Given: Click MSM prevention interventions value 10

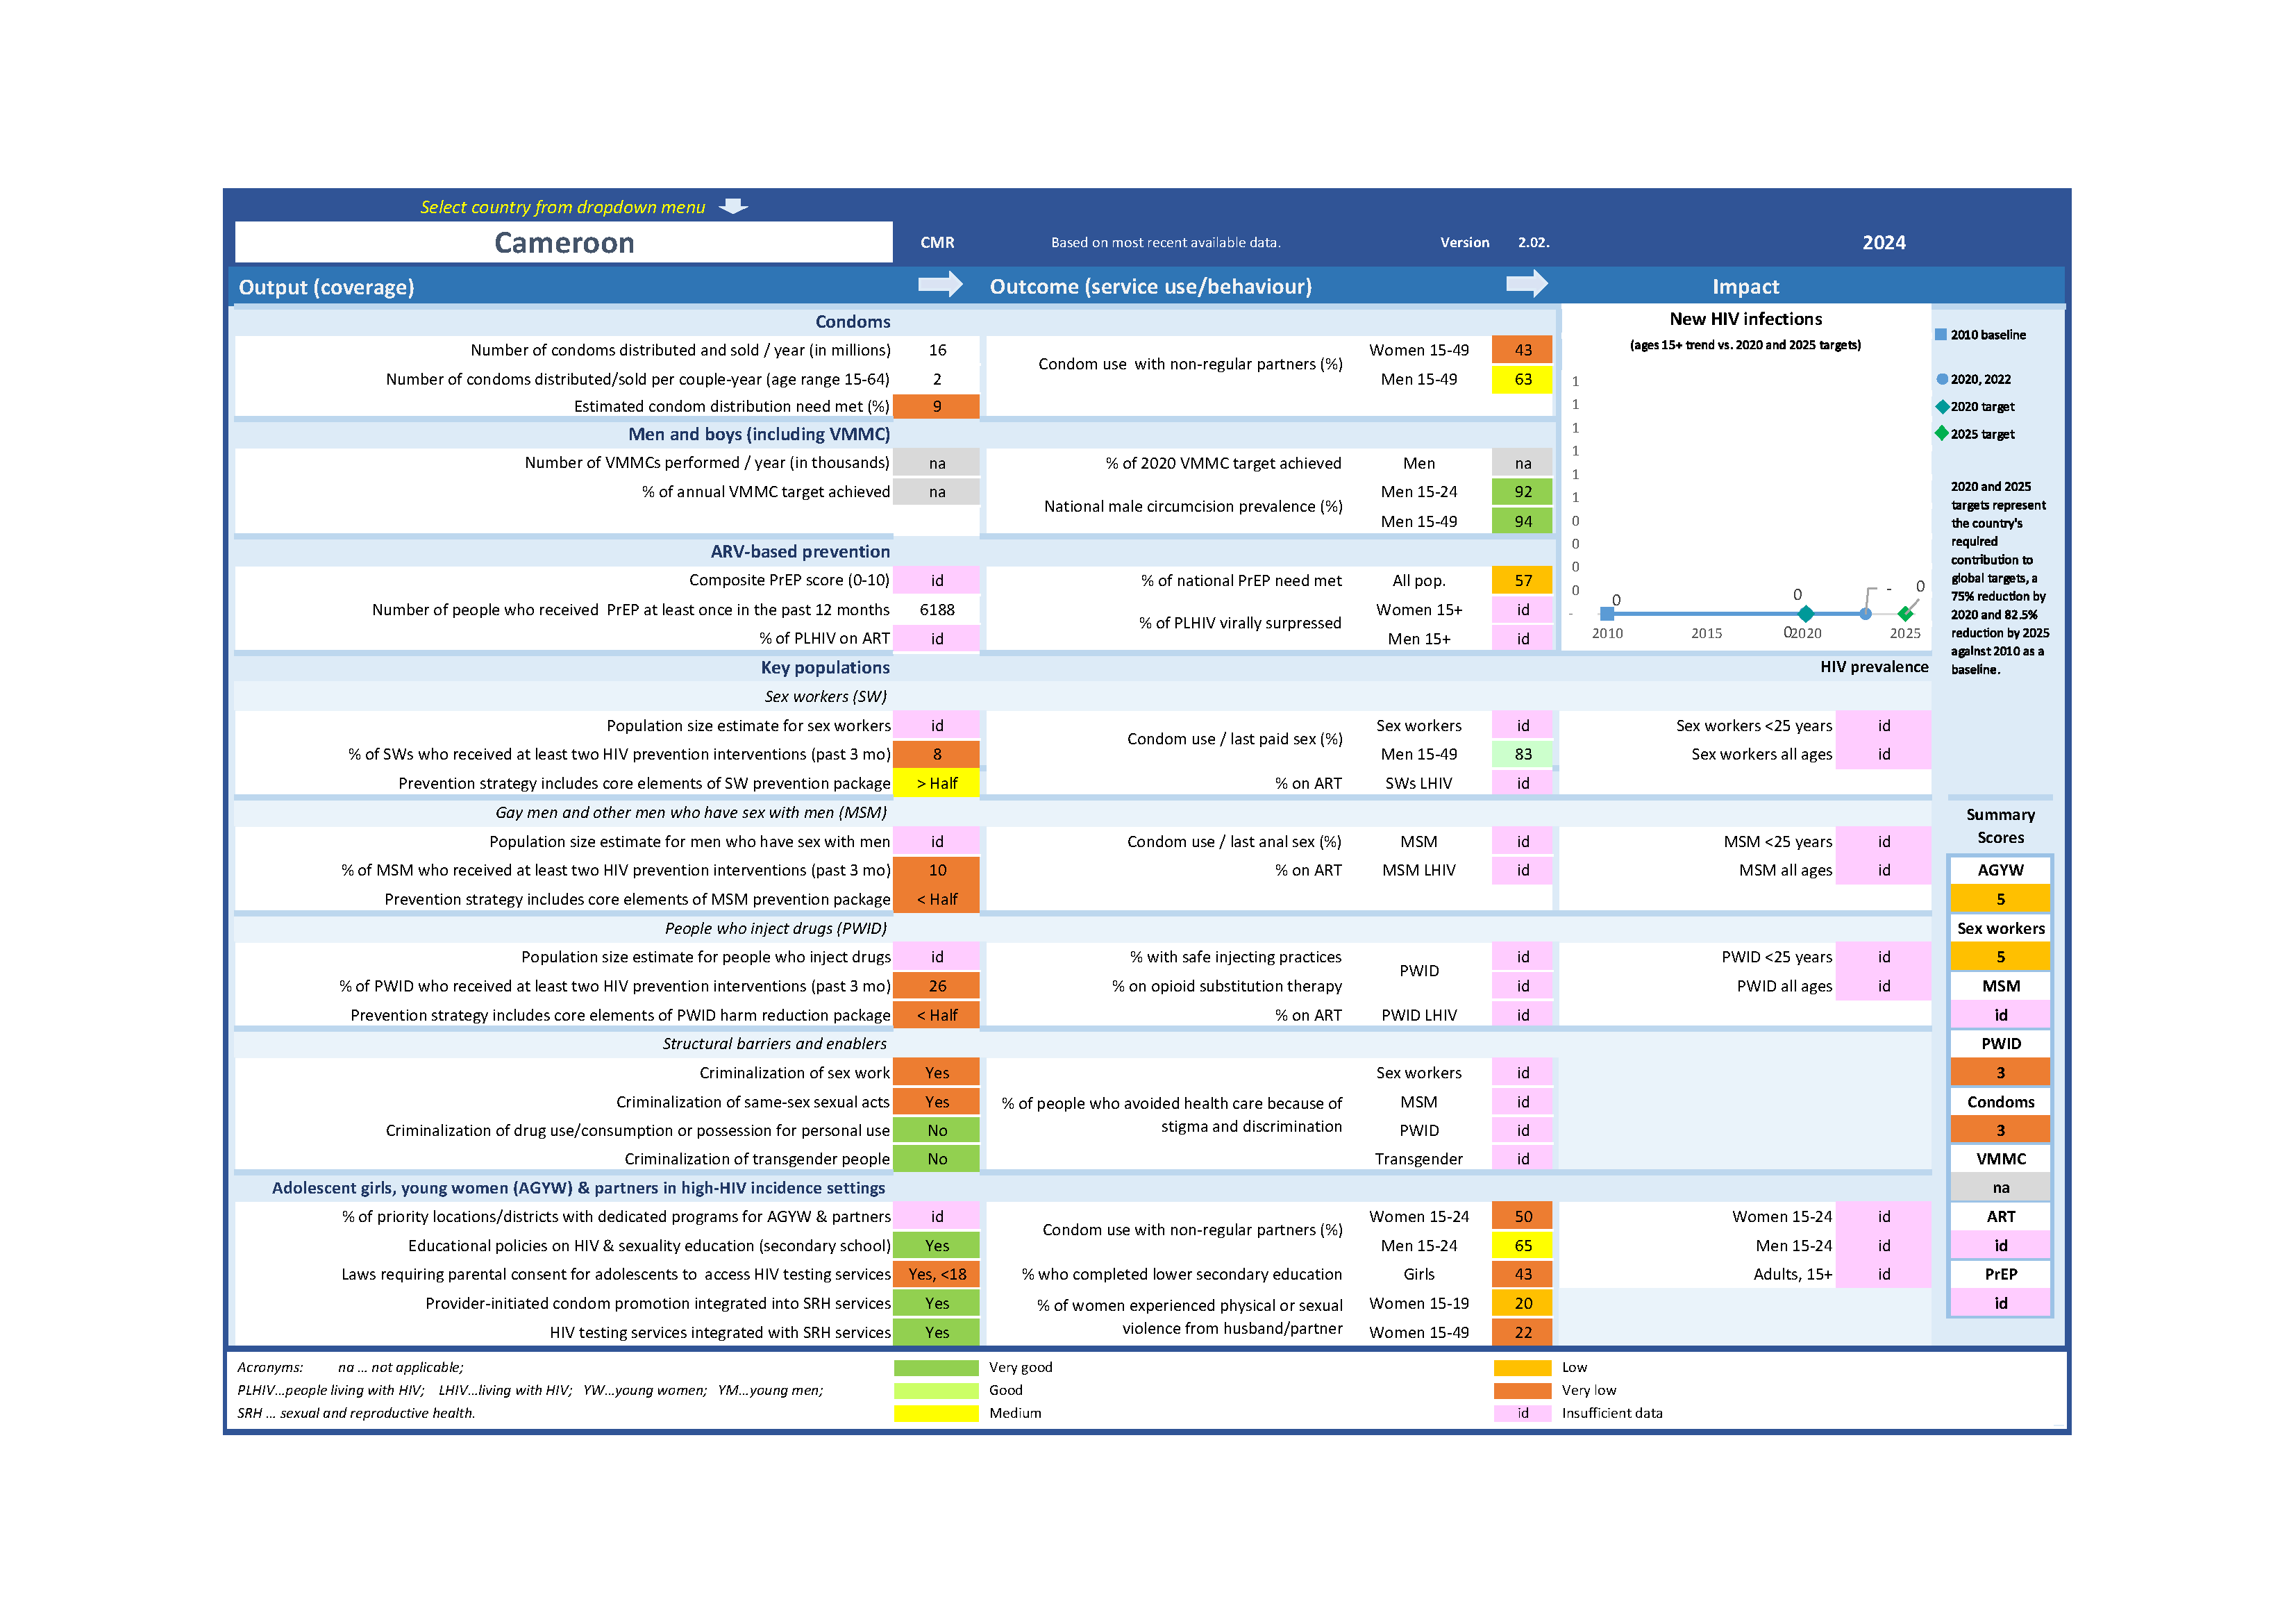Looking at the screenshot, I should [x=936, y=870].
